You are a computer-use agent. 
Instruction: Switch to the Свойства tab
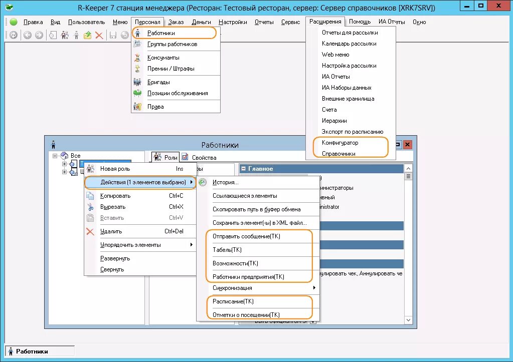(199, 158)
